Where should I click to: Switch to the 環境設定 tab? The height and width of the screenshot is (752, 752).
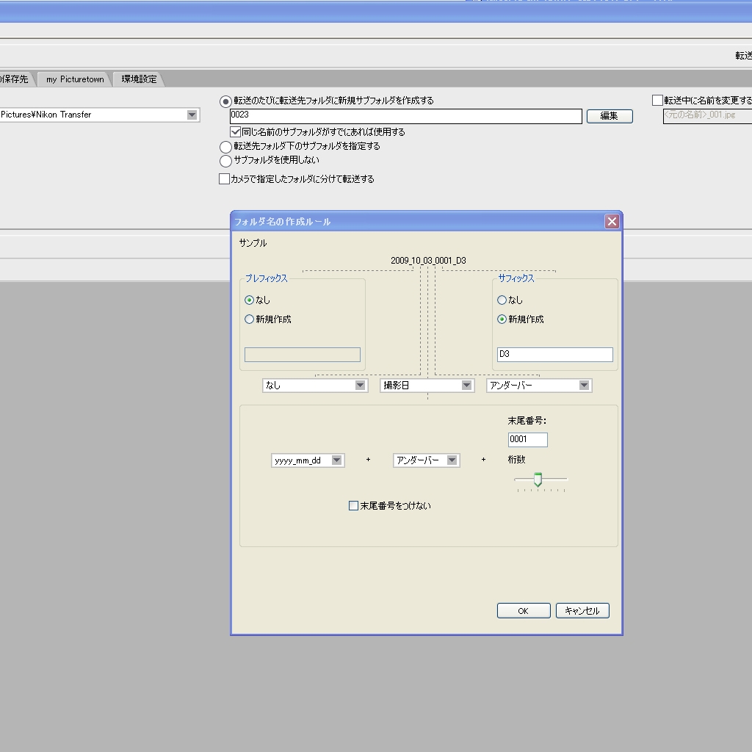click(139, 79)
